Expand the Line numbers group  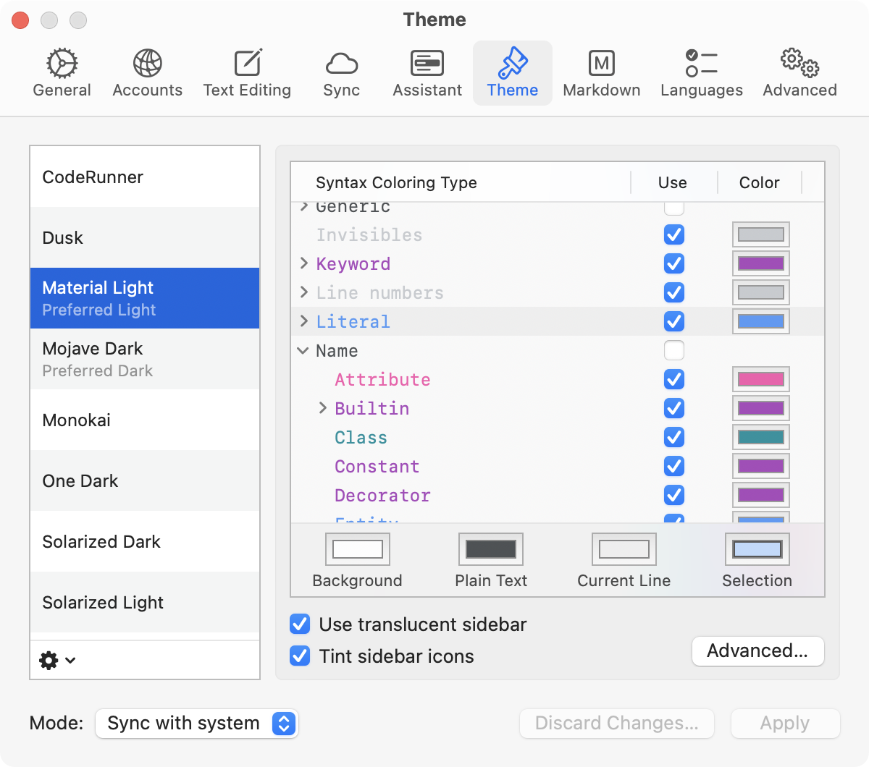[x=304, y=292]
